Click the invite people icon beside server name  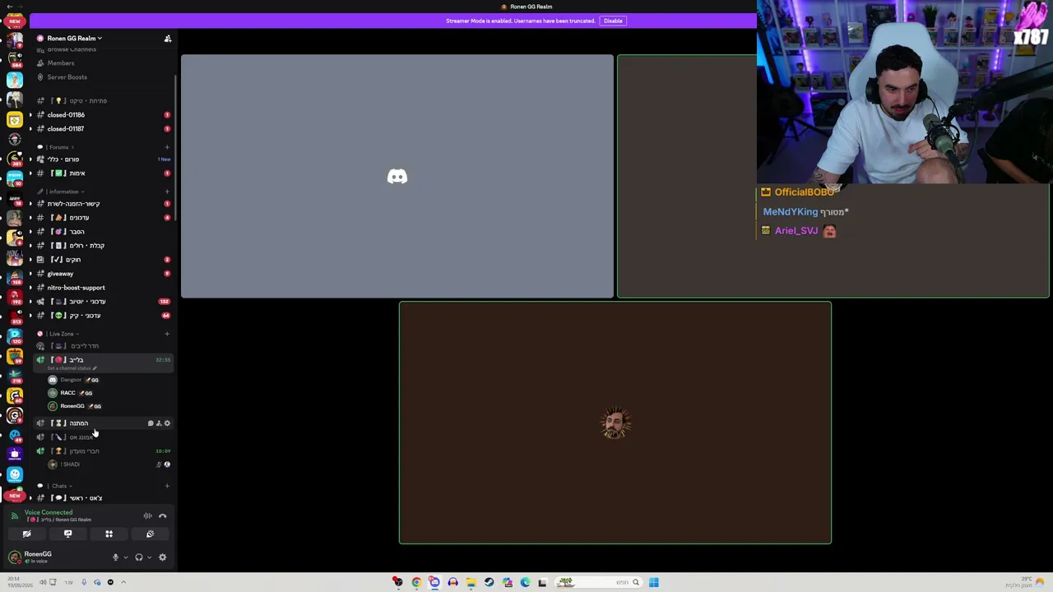click(168, 39)
